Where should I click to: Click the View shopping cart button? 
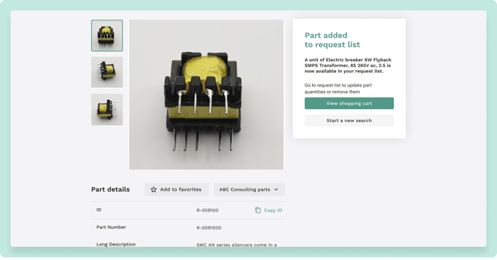(x=349, y=103)
